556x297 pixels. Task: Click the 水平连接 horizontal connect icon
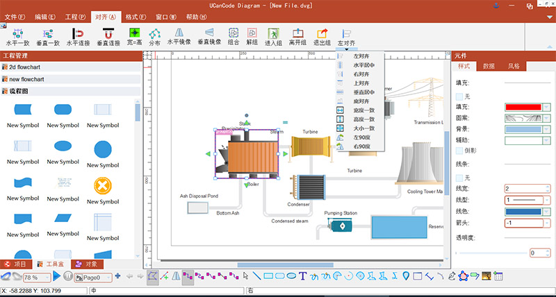click(78, 33)
